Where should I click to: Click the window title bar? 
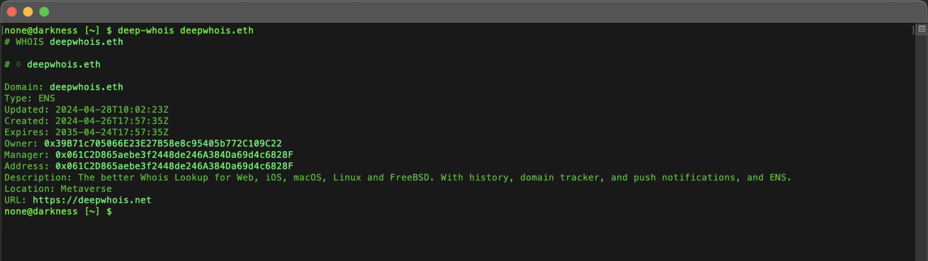click(464, 12)
